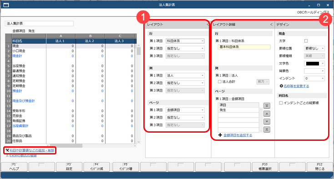This screenshot has width=334, height=179.
Task: Check インデントごとの縦罫線 option
Action: [x=281, y=103]
